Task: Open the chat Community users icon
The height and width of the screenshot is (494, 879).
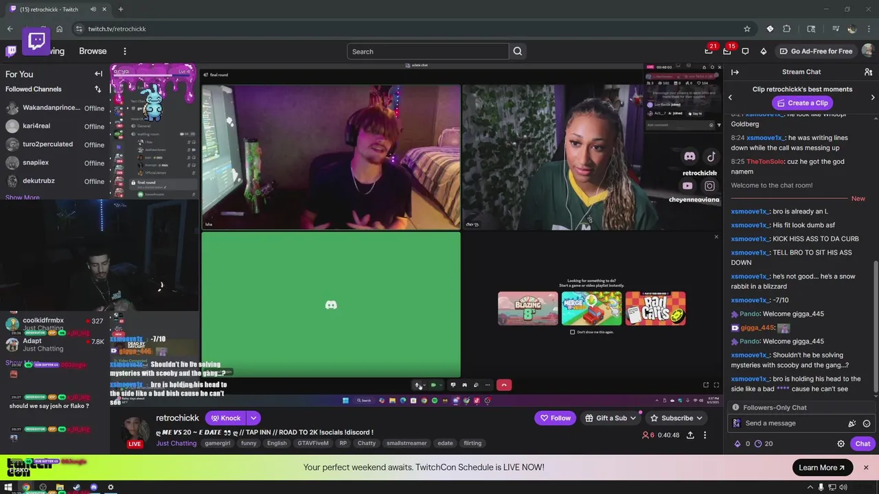Action: tap(868, 72)
